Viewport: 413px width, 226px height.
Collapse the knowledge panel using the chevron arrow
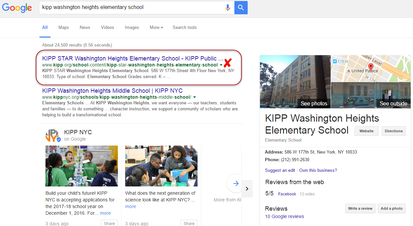[247, 189]
